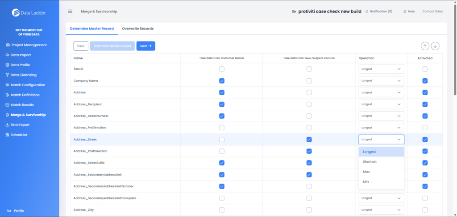Select the Address_Street row name
The height and width of the screenshot is (217, 457).
85,140
